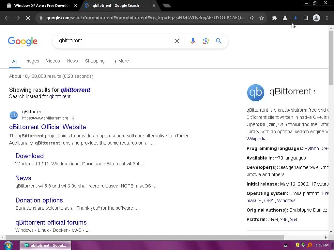Screen dimensions: 334x250
Task: Click the scroll down arrow
Action: pyautogui.click(x=331, y=232)
